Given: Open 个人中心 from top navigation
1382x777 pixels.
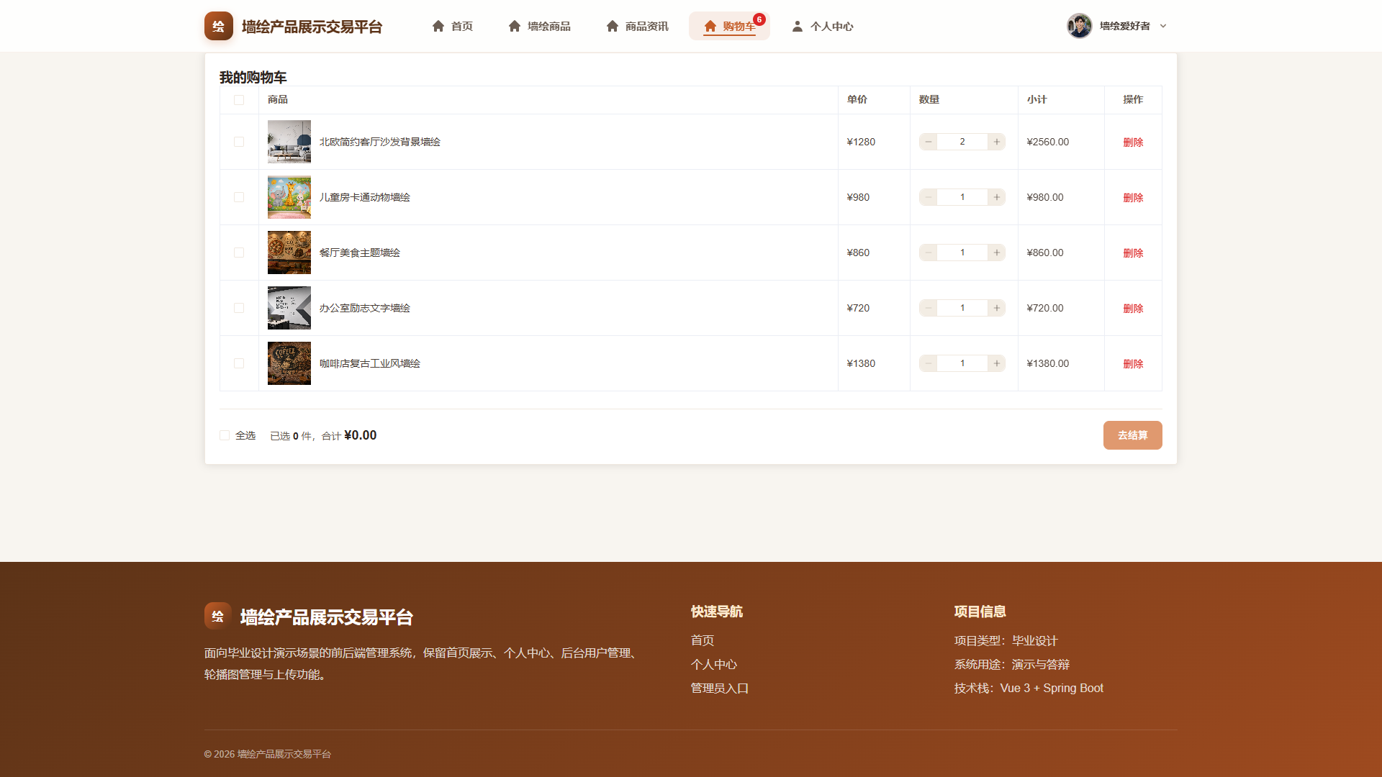Looking at the screenshot, I should pos(822,26).
